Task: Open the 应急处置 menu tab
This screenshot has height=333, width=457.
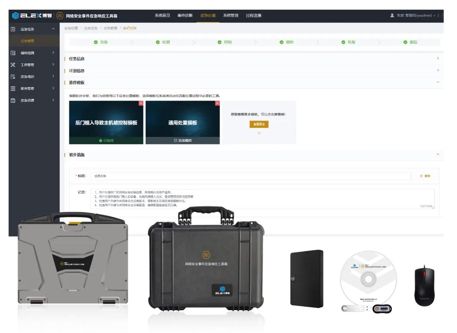Action: [208, 16]
